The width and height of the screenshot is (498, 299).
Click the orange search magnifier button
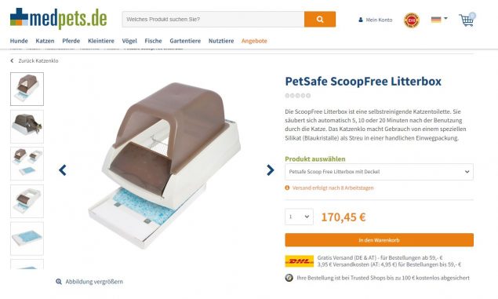320,20
